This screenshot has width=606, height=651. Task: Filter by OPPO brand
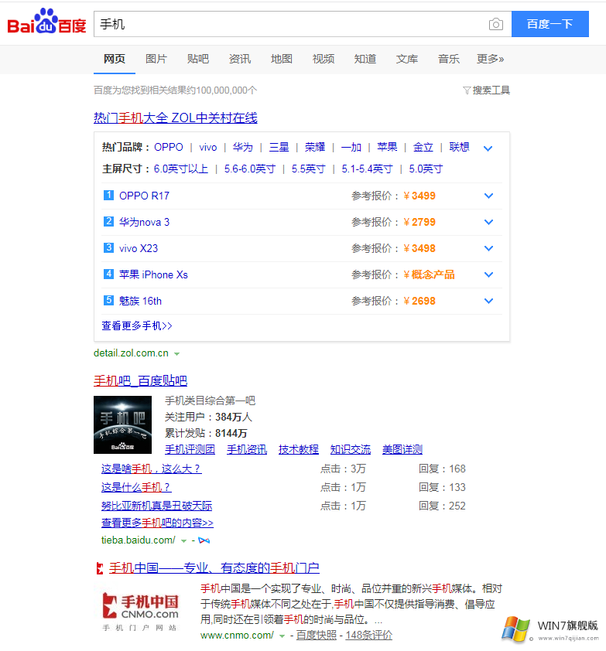(x=169, y=147)
